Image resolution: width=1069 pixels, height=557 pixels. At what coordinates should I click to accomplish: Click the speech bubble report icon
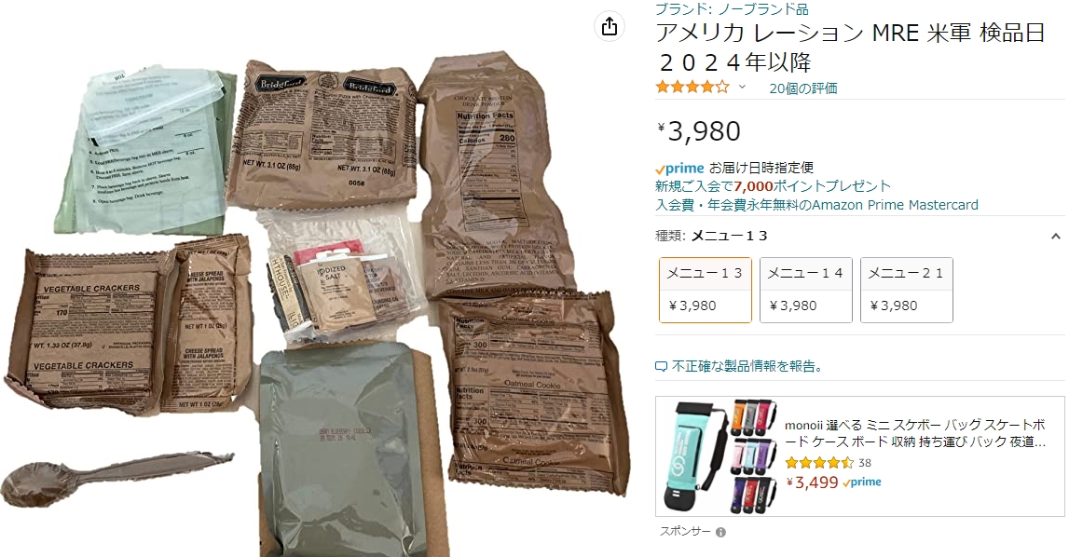(x=661, y=367)
